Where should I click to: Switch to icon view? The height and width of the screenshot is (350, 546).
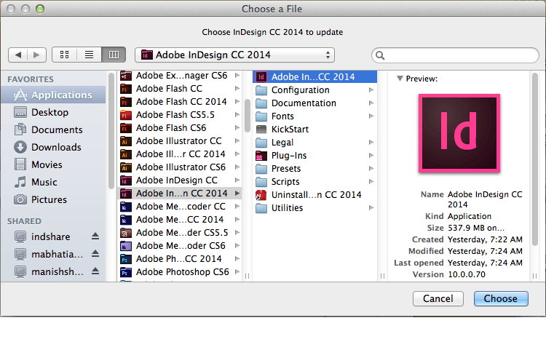point(64,55)
